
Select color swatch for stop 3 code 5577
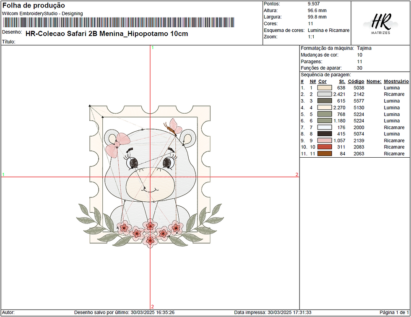click(325, 101)
